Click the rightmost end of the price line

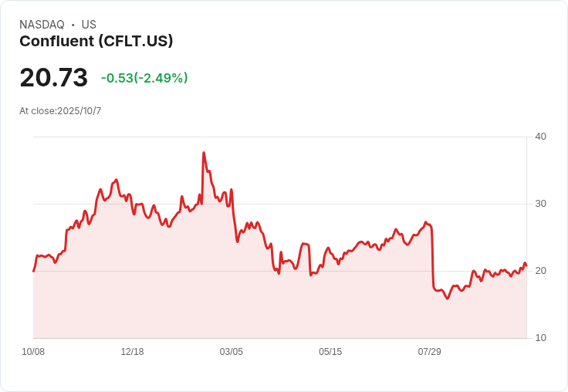pos(526,265)
